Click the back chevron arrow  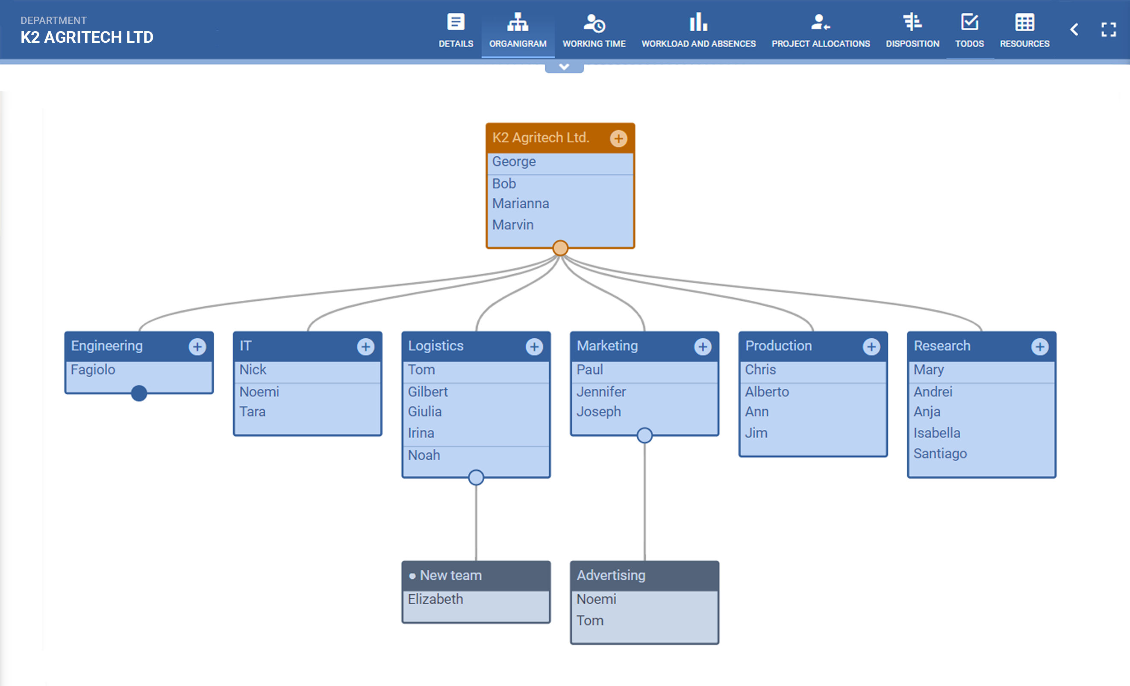[x=1074, y=30]
